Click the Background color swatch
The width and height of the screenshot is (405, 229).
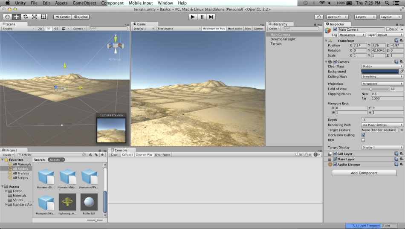tap(380, 71)
